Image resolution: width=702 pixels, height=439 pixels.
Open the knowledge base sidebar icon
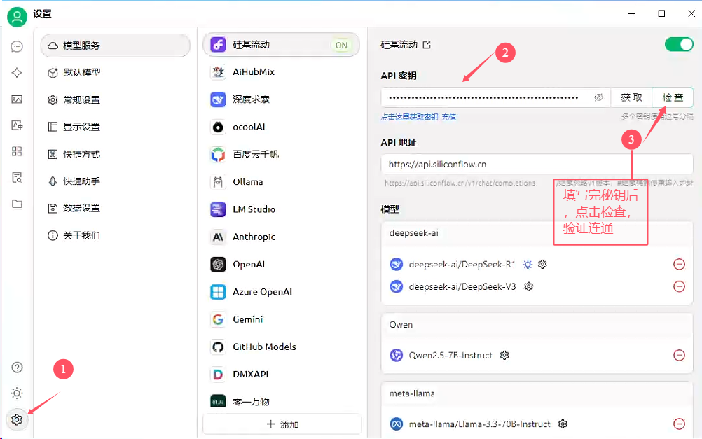[17, 177]
